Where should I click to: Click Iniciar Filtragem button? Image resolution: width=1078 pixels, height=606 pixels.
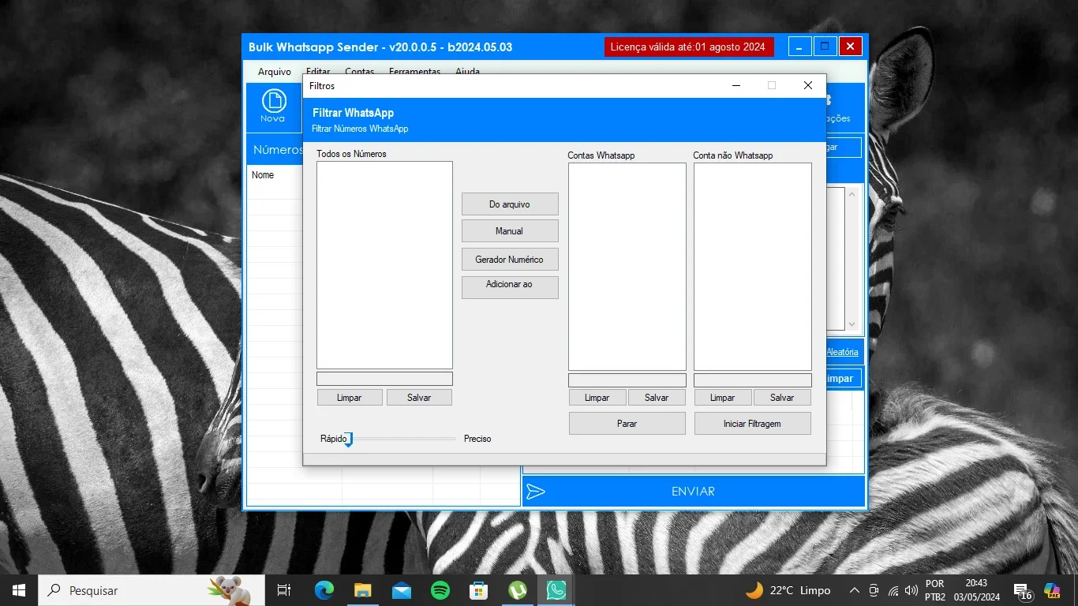tap(753, 424)
